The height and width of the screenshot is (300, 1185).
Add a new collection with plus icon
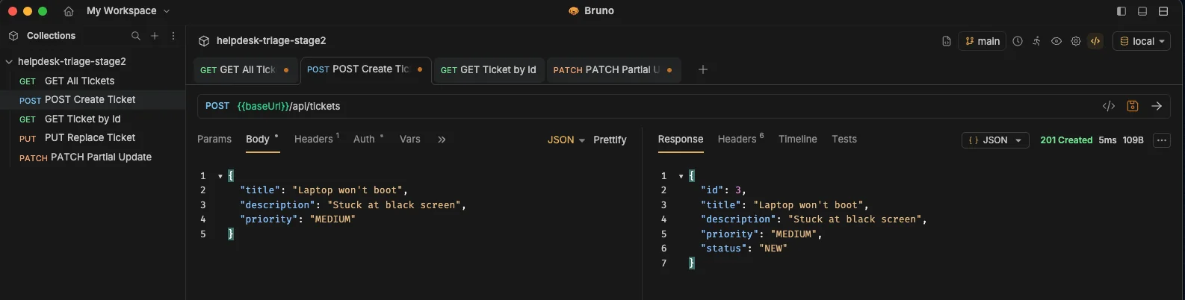[155, 36]
